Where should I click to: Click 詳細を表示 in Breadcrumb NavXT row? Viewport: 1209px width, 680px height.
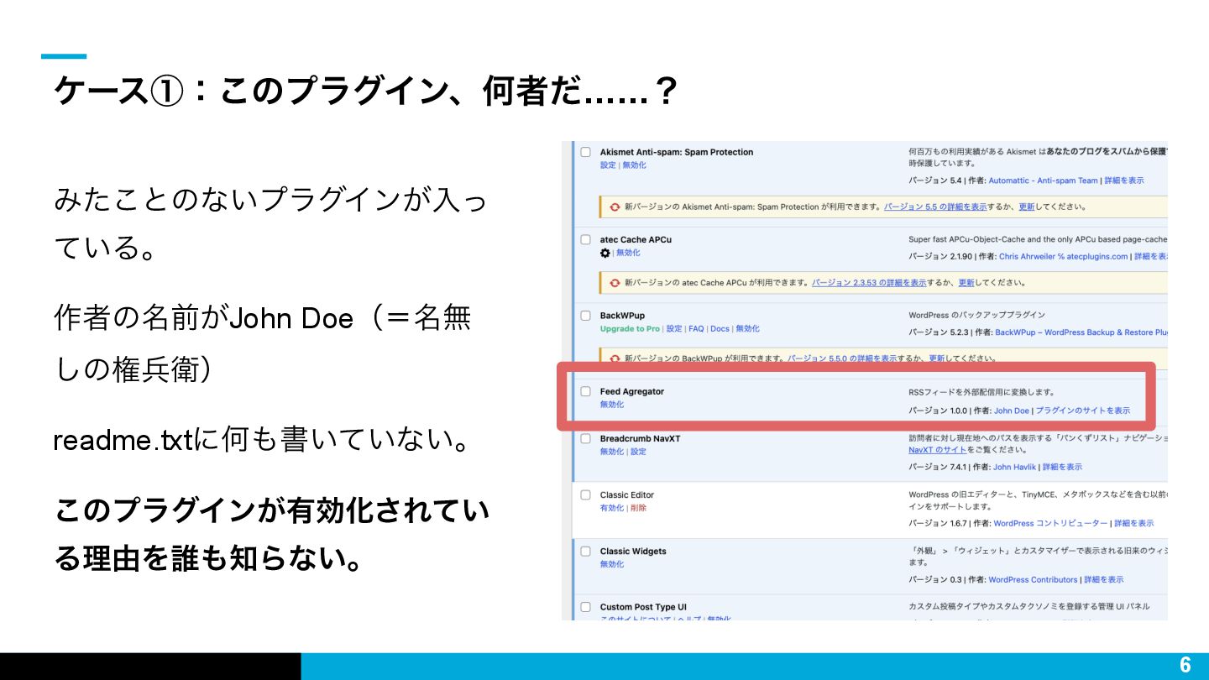(x=1062, y=467)
